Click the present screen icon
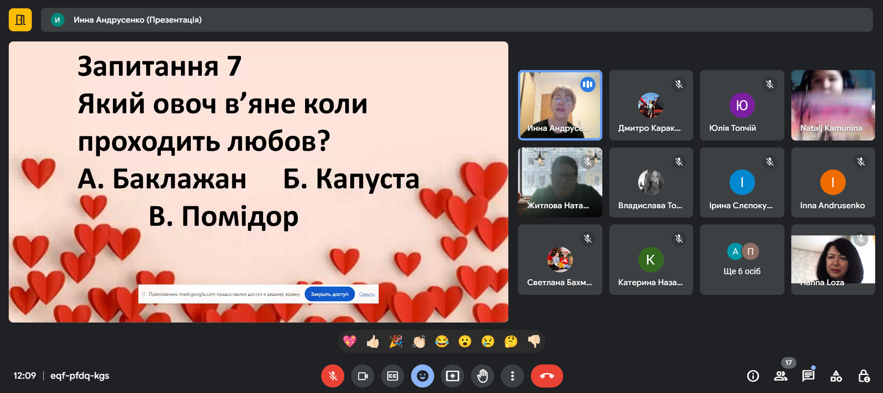The height and width of the screenshot is (393, 883). pos(453,376)
